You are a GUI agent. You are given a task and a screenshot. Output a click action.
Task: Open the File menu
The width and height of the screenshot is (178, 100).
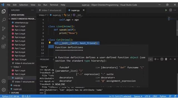point(9,5)
